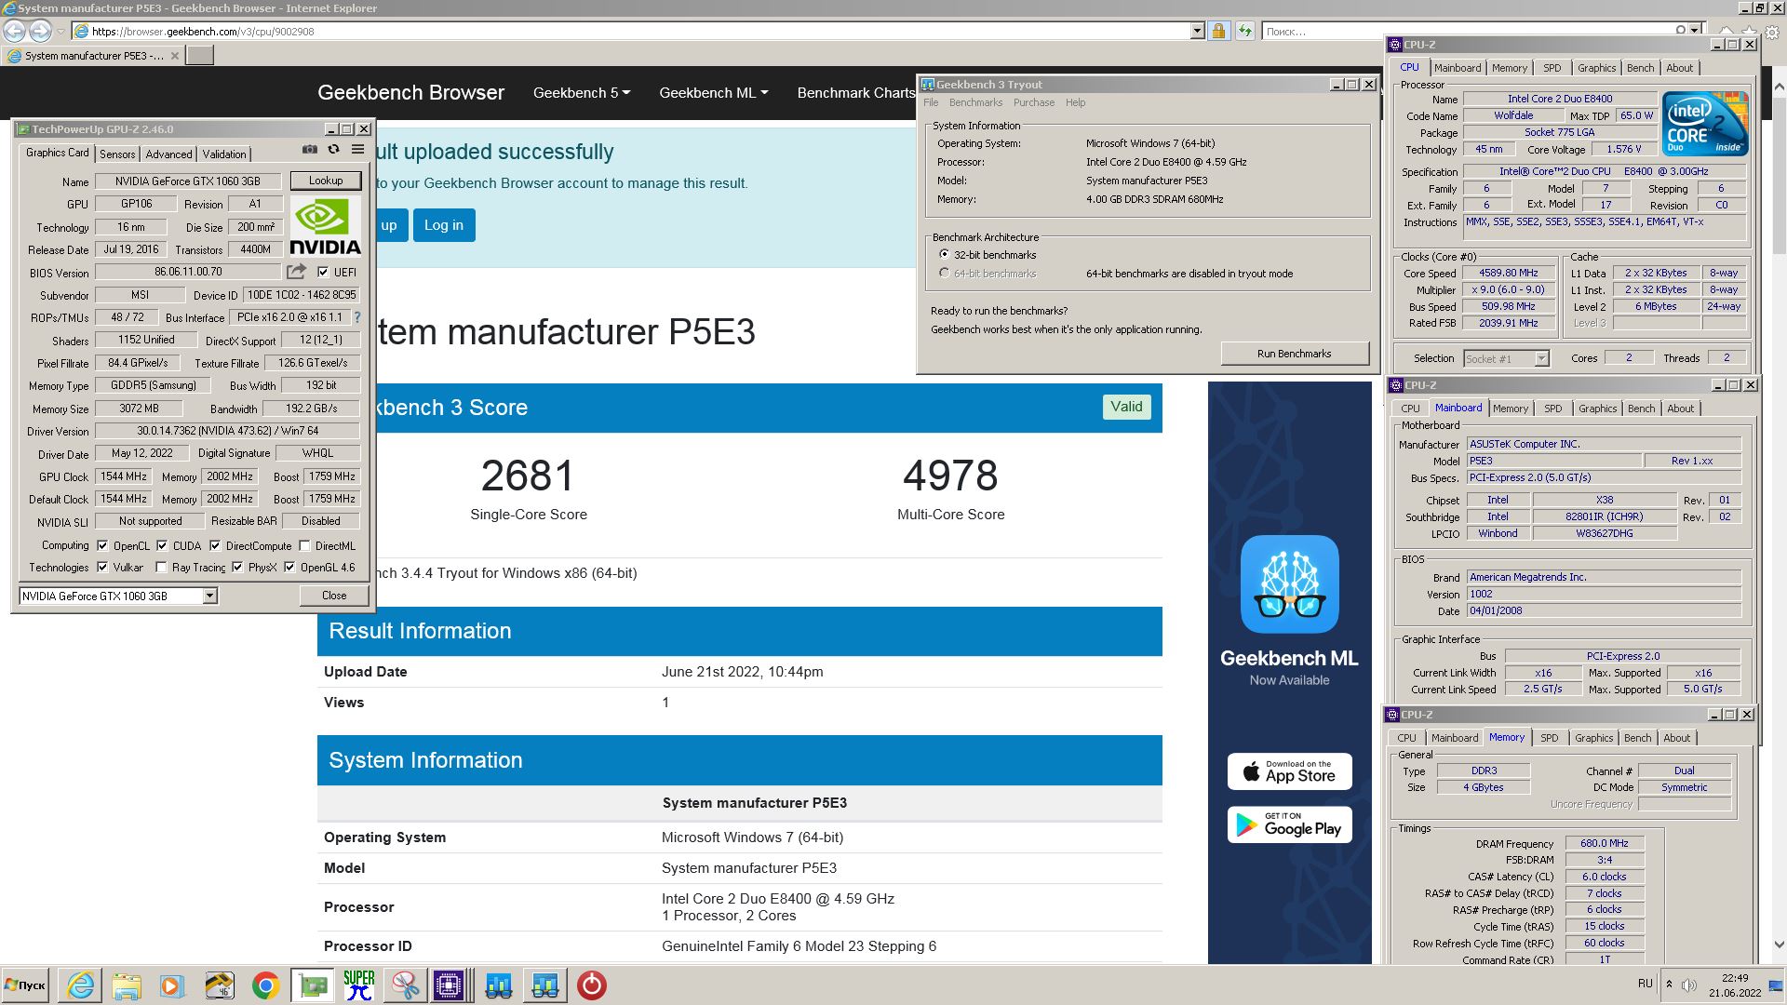Click the Internet Explorer forward arrow

coord(40,31)
